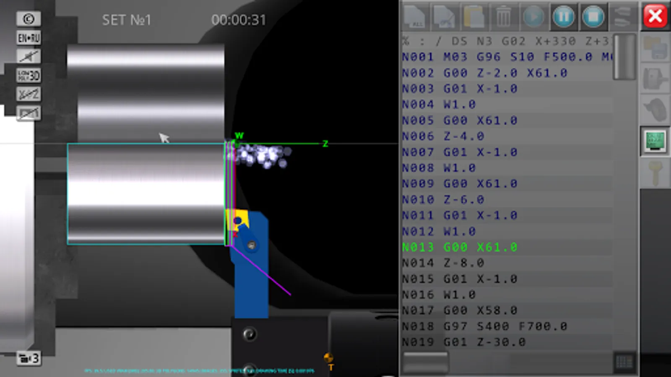Click the greyed-out play button
This screenshot has height=377, width=671.
pyautogui.click(x=533, y=17)
